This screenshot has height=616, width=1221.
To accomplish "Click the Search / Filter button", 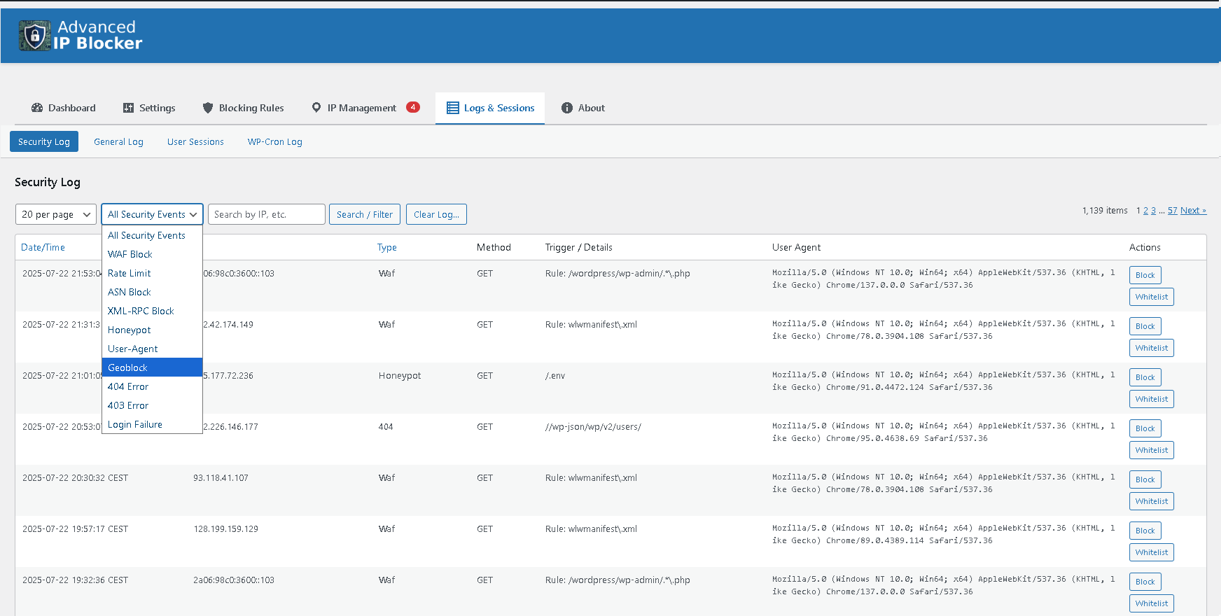I will click(365, 214).
